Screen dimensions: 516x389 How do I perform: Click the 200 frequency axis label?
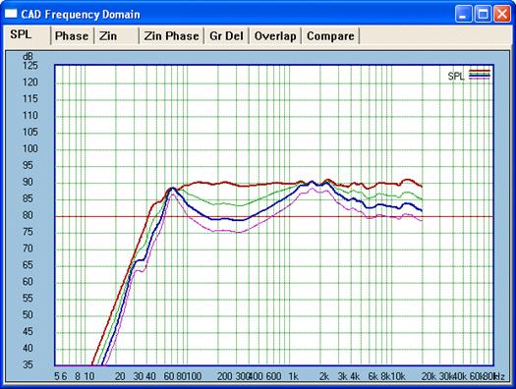(x=225, y=376)
